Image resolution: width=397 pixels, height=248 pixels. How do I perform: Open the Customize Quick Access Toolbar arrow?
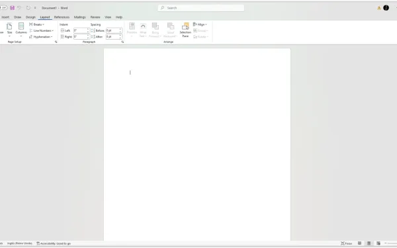tap(35, 8)
